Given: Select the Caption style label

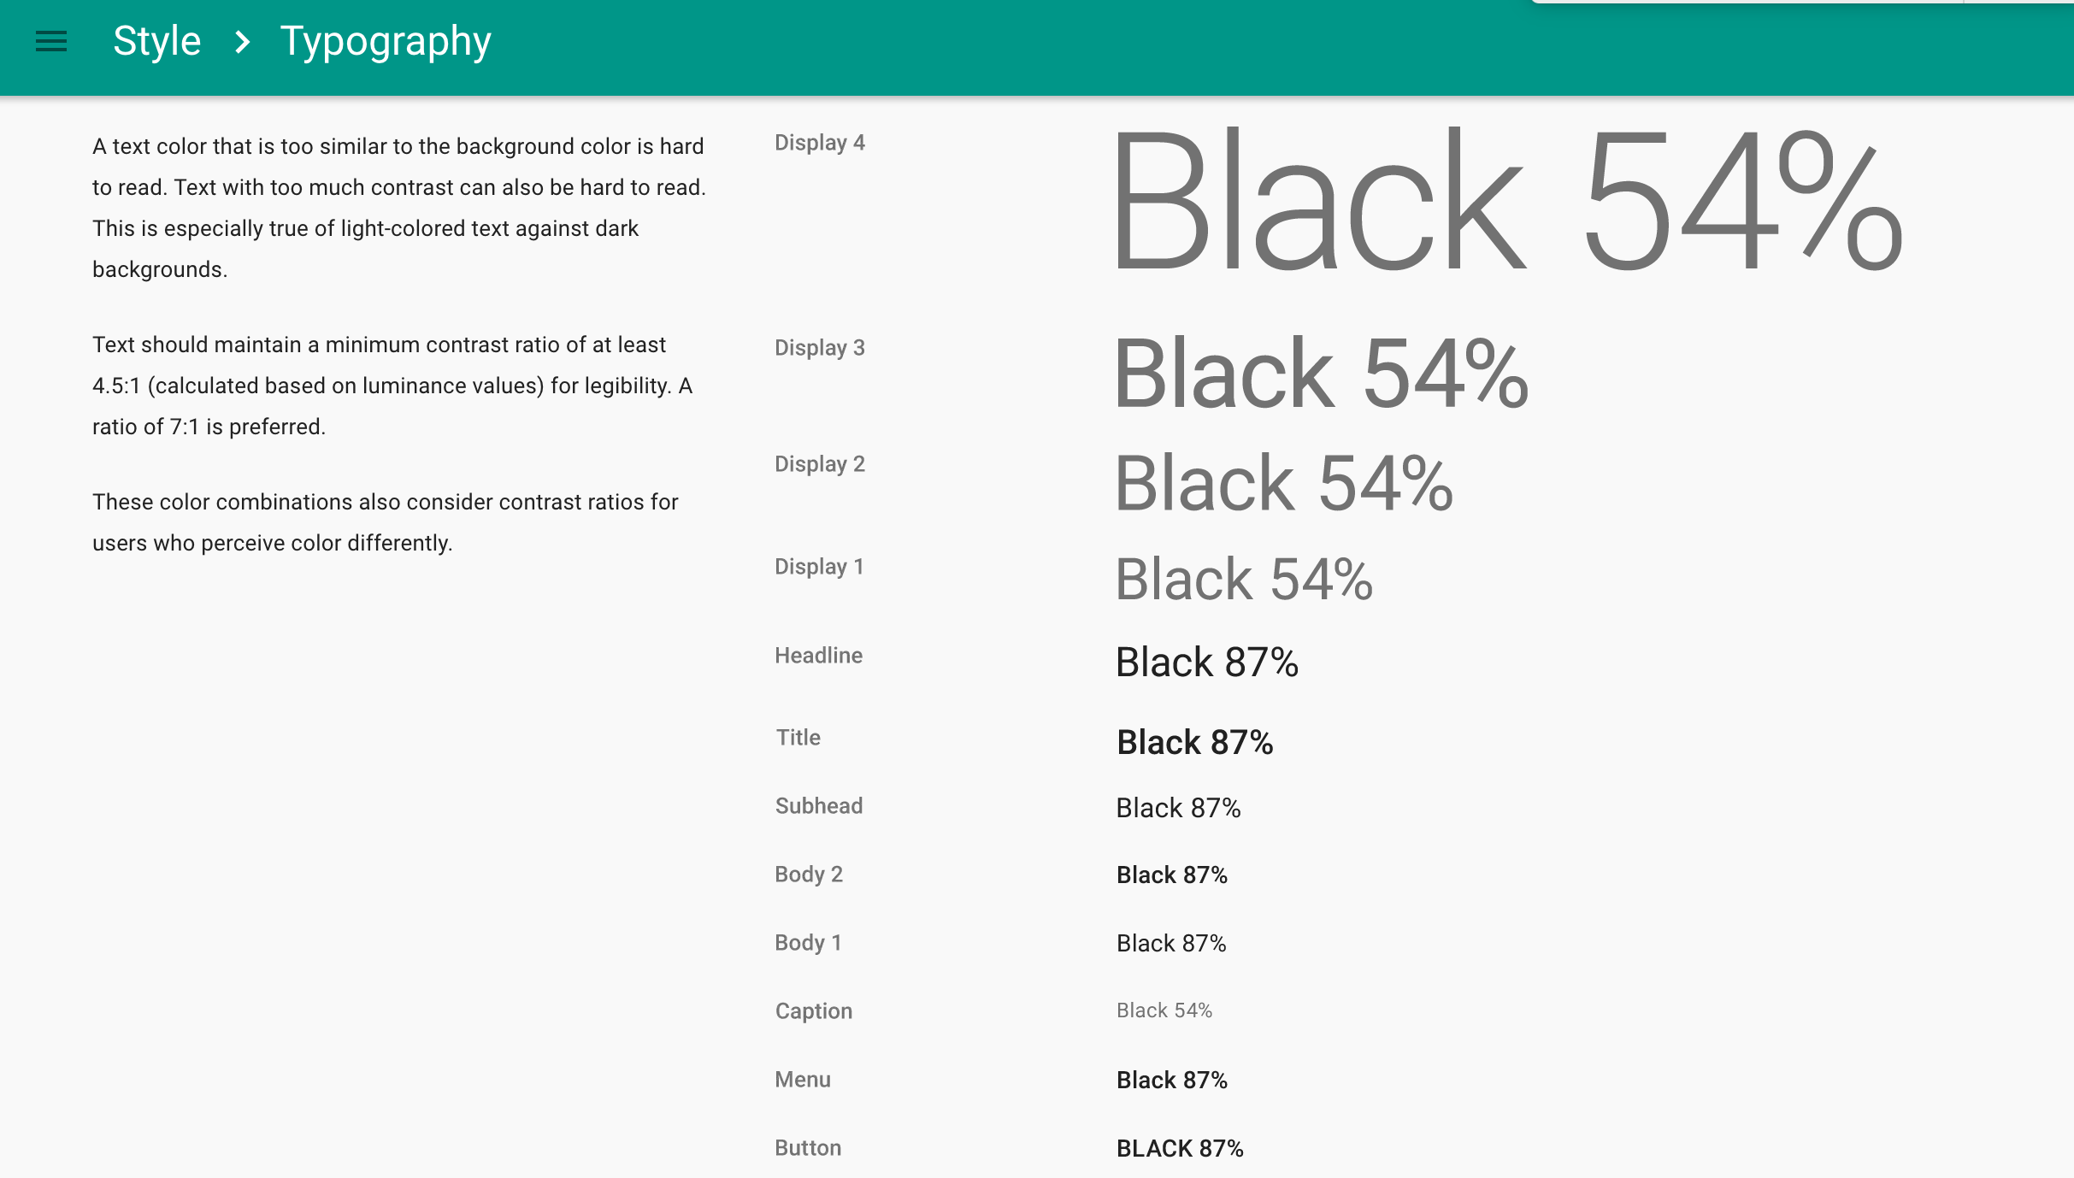Looking at the screenshot, I should (813, 1011).
